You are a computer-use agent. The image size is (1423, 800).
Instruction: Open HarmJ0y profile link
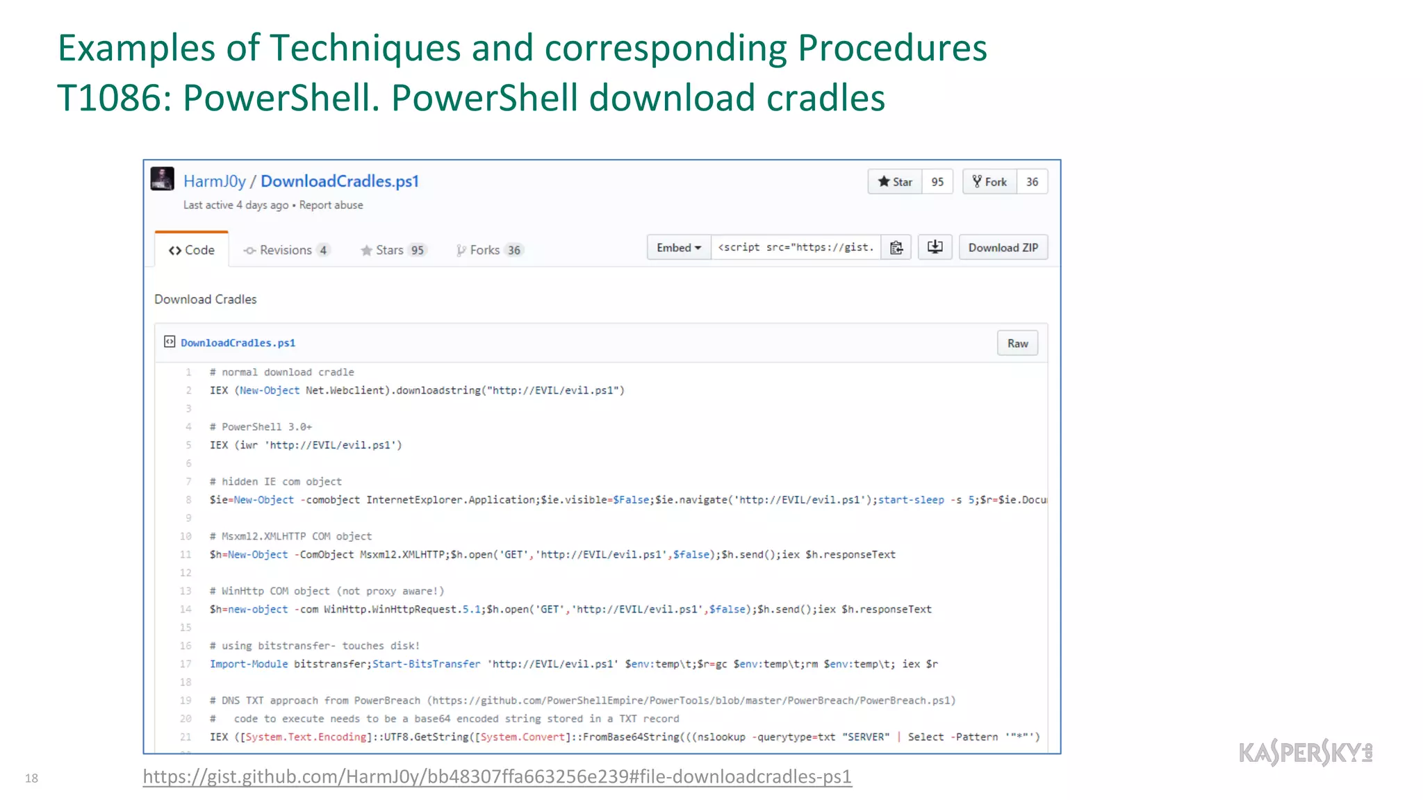pos(214,181)
